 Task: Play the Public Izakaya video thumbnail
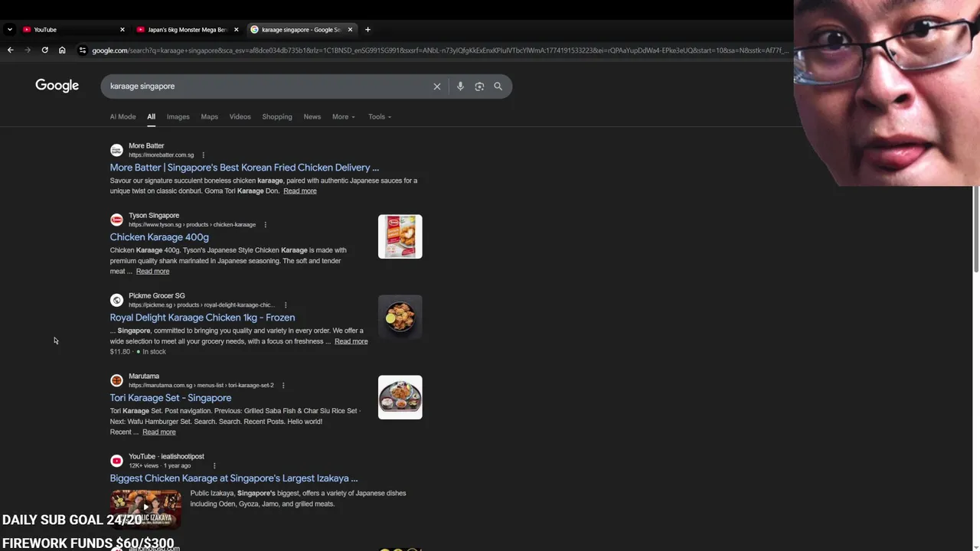point(145,509)
